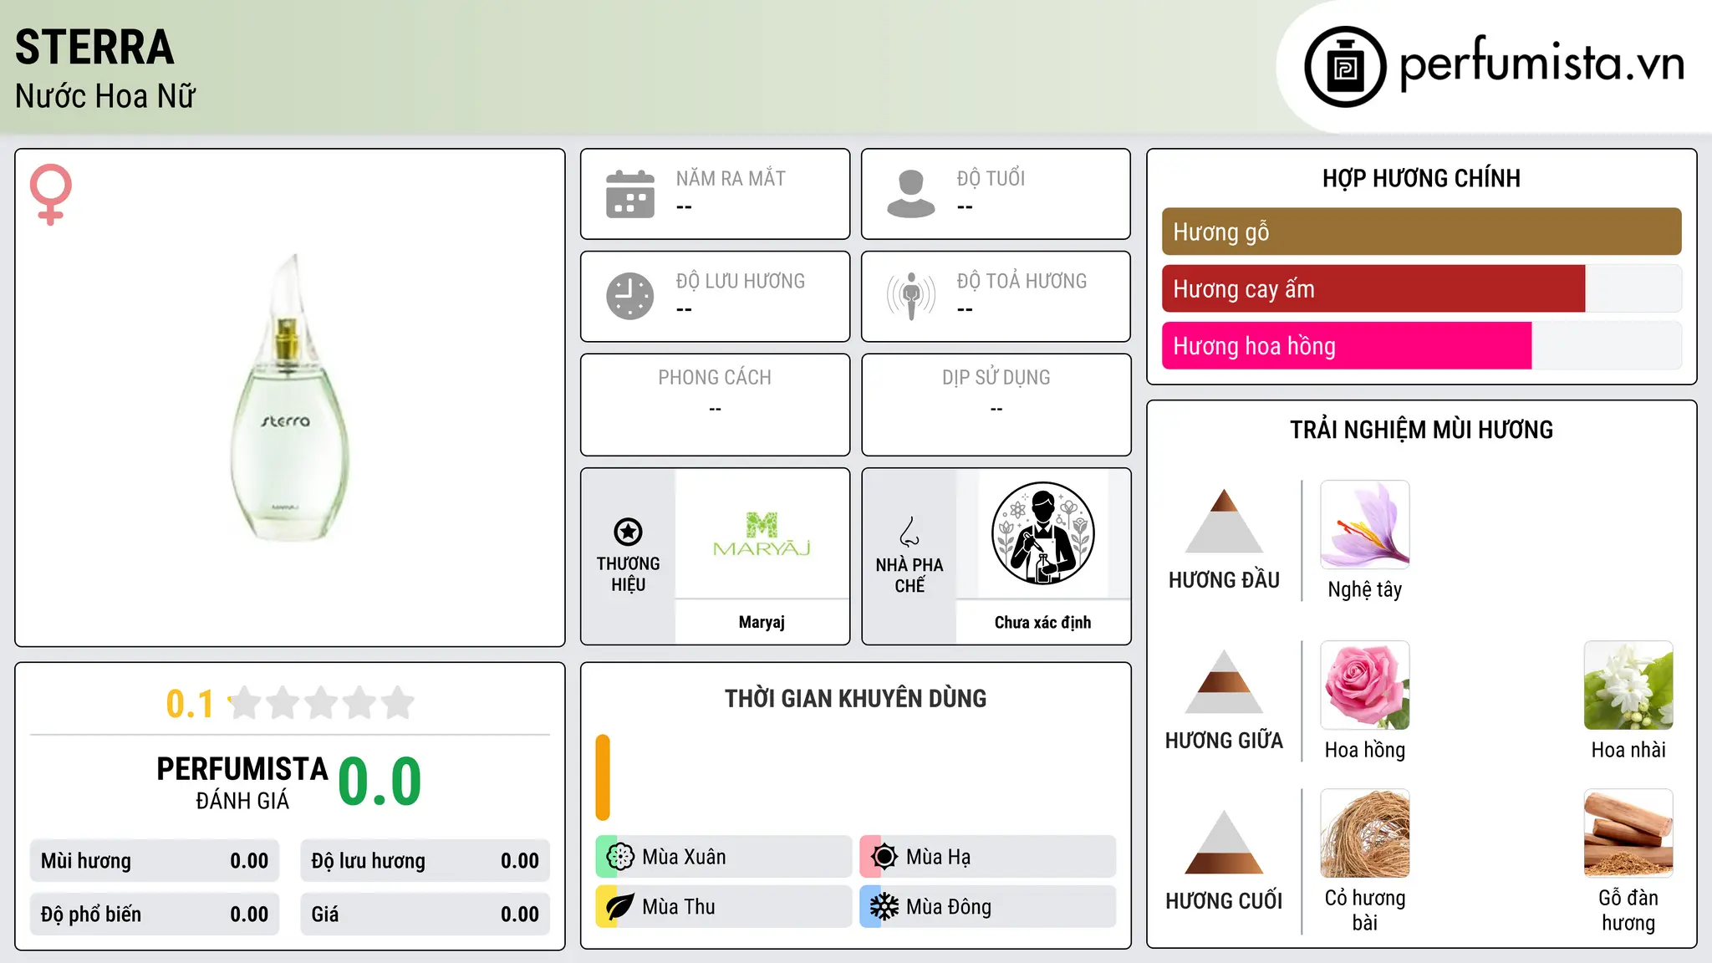Screen dimensions: 1712x963
Task: Click the Nước Hoa Nữ subtitle
Action: (105, 97)
